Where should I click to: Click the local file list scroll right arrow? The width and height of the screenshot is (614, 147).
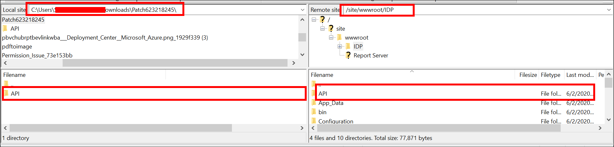[x=302, y=128]
